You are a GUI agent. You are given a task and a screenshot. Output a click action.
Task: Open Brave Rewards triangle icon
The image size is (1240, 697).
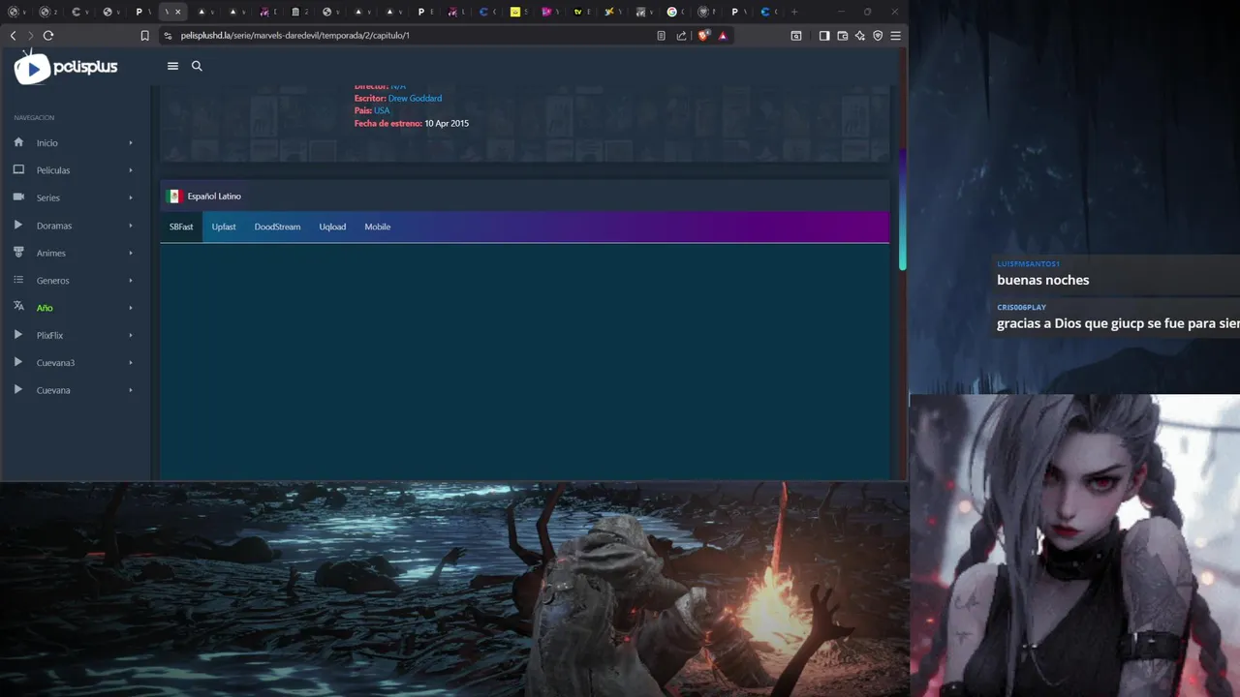click(723, 36)
